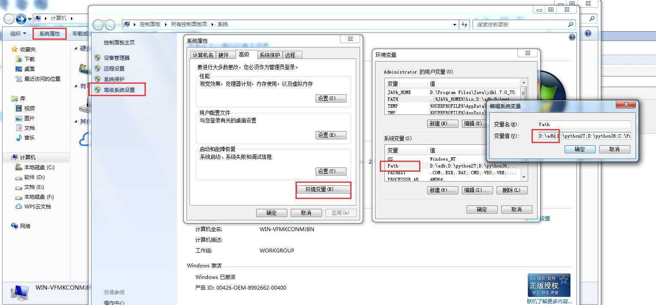Switch to 系统保护 tab in System Properties
This screenshot has width=656, height=305.
point(270,55)
